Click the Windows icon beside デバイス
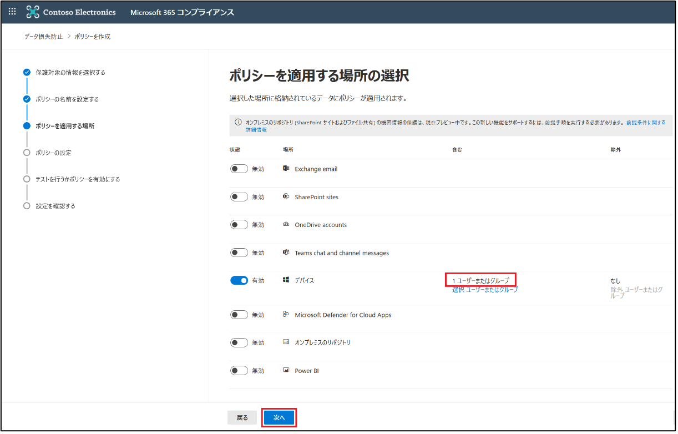The height and width of the screenshot is (434, 678). click(x=286, y=280)
